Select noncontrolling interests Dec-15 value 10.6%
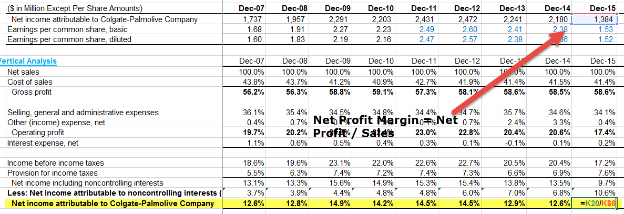 click(x=595, y=193)
